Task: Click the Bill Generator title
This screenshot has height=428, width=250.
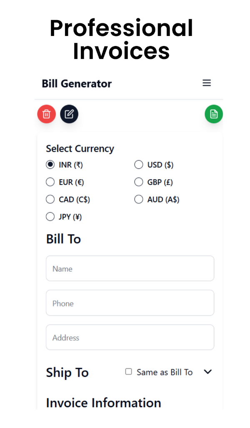Action: (x=77, y=84)
